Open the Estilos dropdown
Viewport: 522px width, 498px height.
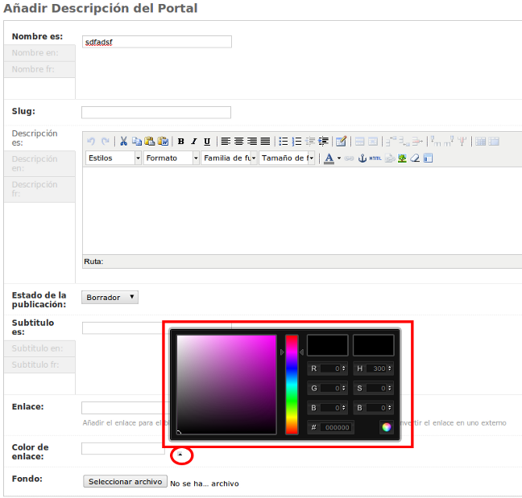coord(114,158)
